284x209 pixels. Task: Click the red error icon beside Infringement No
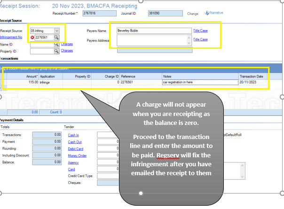pos(31,37)
